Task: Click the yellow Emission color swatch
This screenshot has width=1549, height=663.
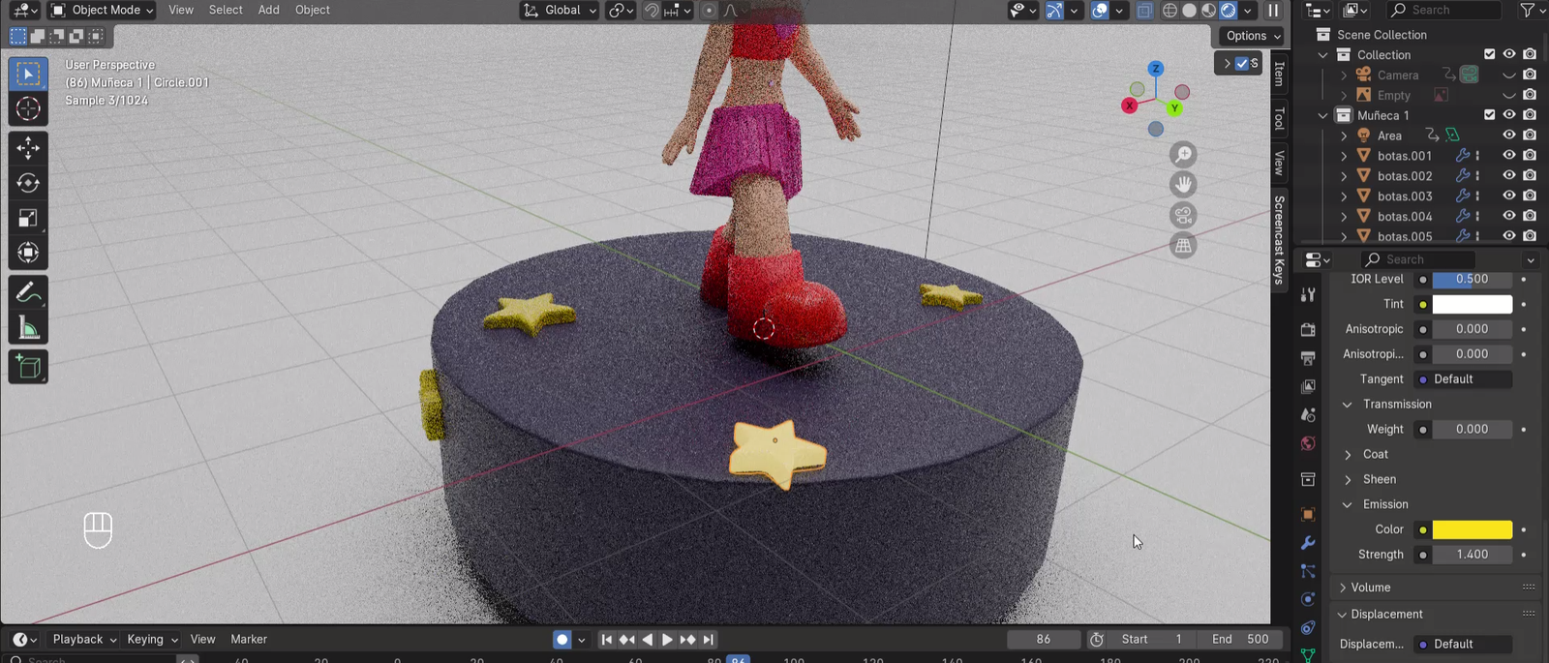Action: click(x=1472, y=529)
